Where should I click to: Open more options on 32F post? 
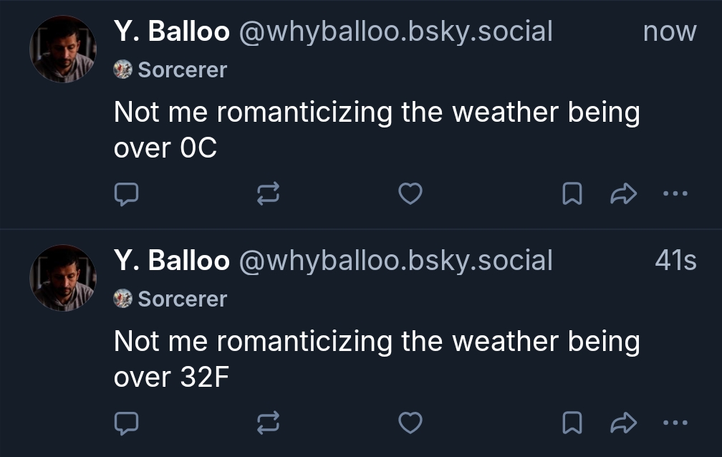pyautogui.click(x=675, y=423)
